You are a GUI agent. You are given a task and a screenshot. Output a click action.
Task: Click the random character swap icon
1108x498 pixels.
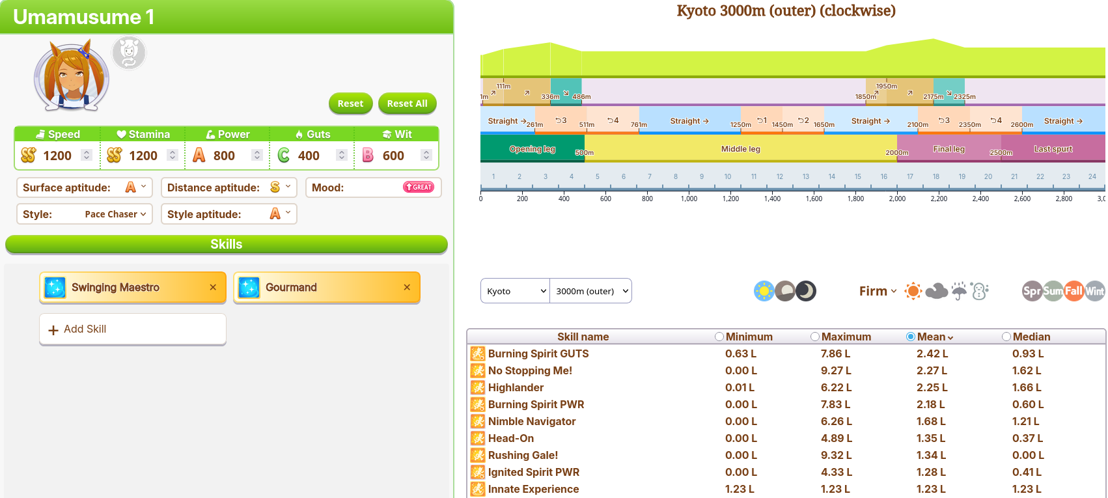pos(129,53)
